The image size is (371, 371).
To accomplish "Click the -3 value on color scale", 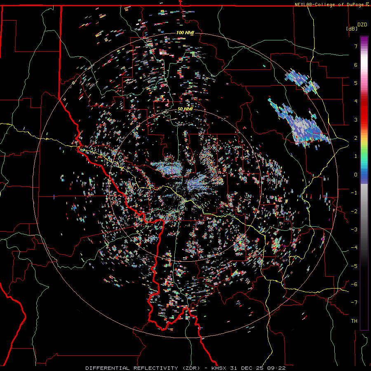I will [354, 229].
